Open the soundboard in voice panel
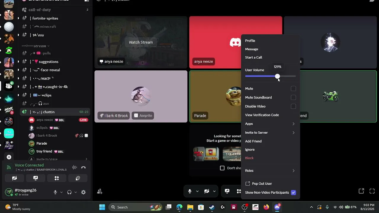This screenshot has height=213, width=379. (78, 178)
